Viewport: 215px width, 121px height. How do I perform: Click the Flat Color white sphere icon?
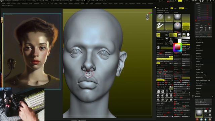tap(188, 35)
